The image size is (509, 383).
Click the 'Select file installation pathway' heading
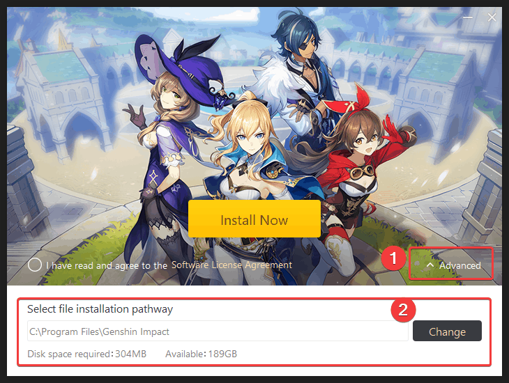tap(100, 309)
